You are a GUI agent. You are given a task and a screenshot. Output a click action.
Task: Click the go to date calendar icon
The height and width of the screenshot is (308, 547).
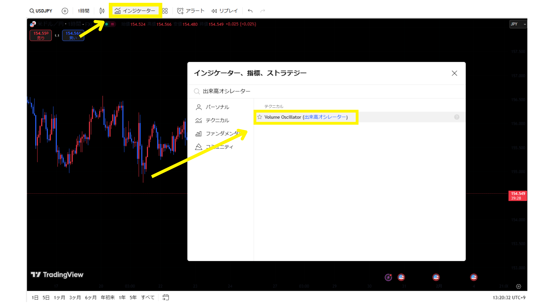click(166, 297)
